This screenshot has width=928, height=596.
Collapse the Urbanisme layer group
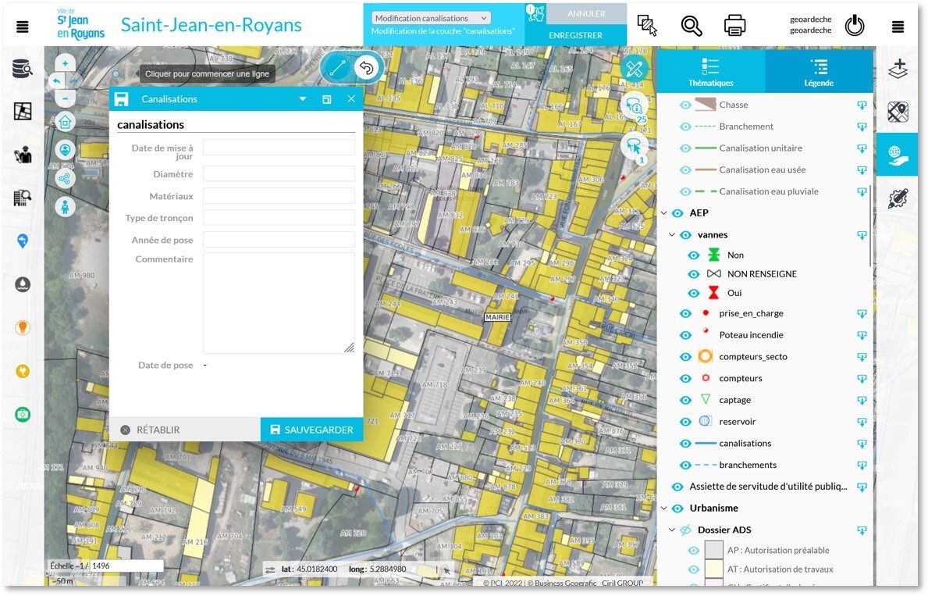tap(664, 509)
